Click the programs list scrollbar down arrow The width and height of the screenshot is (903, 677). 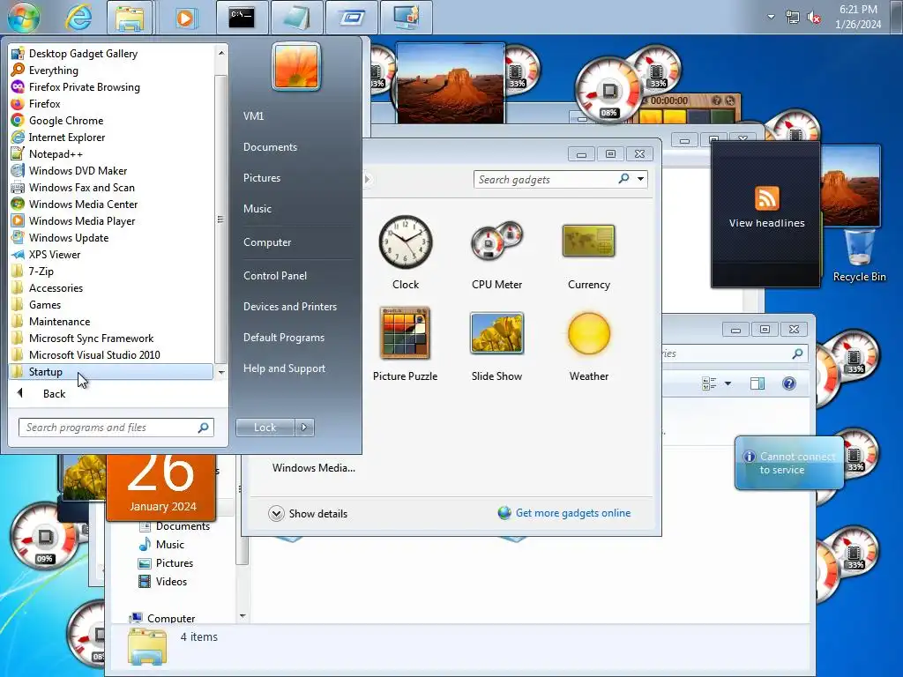click(x=221, y=373)
